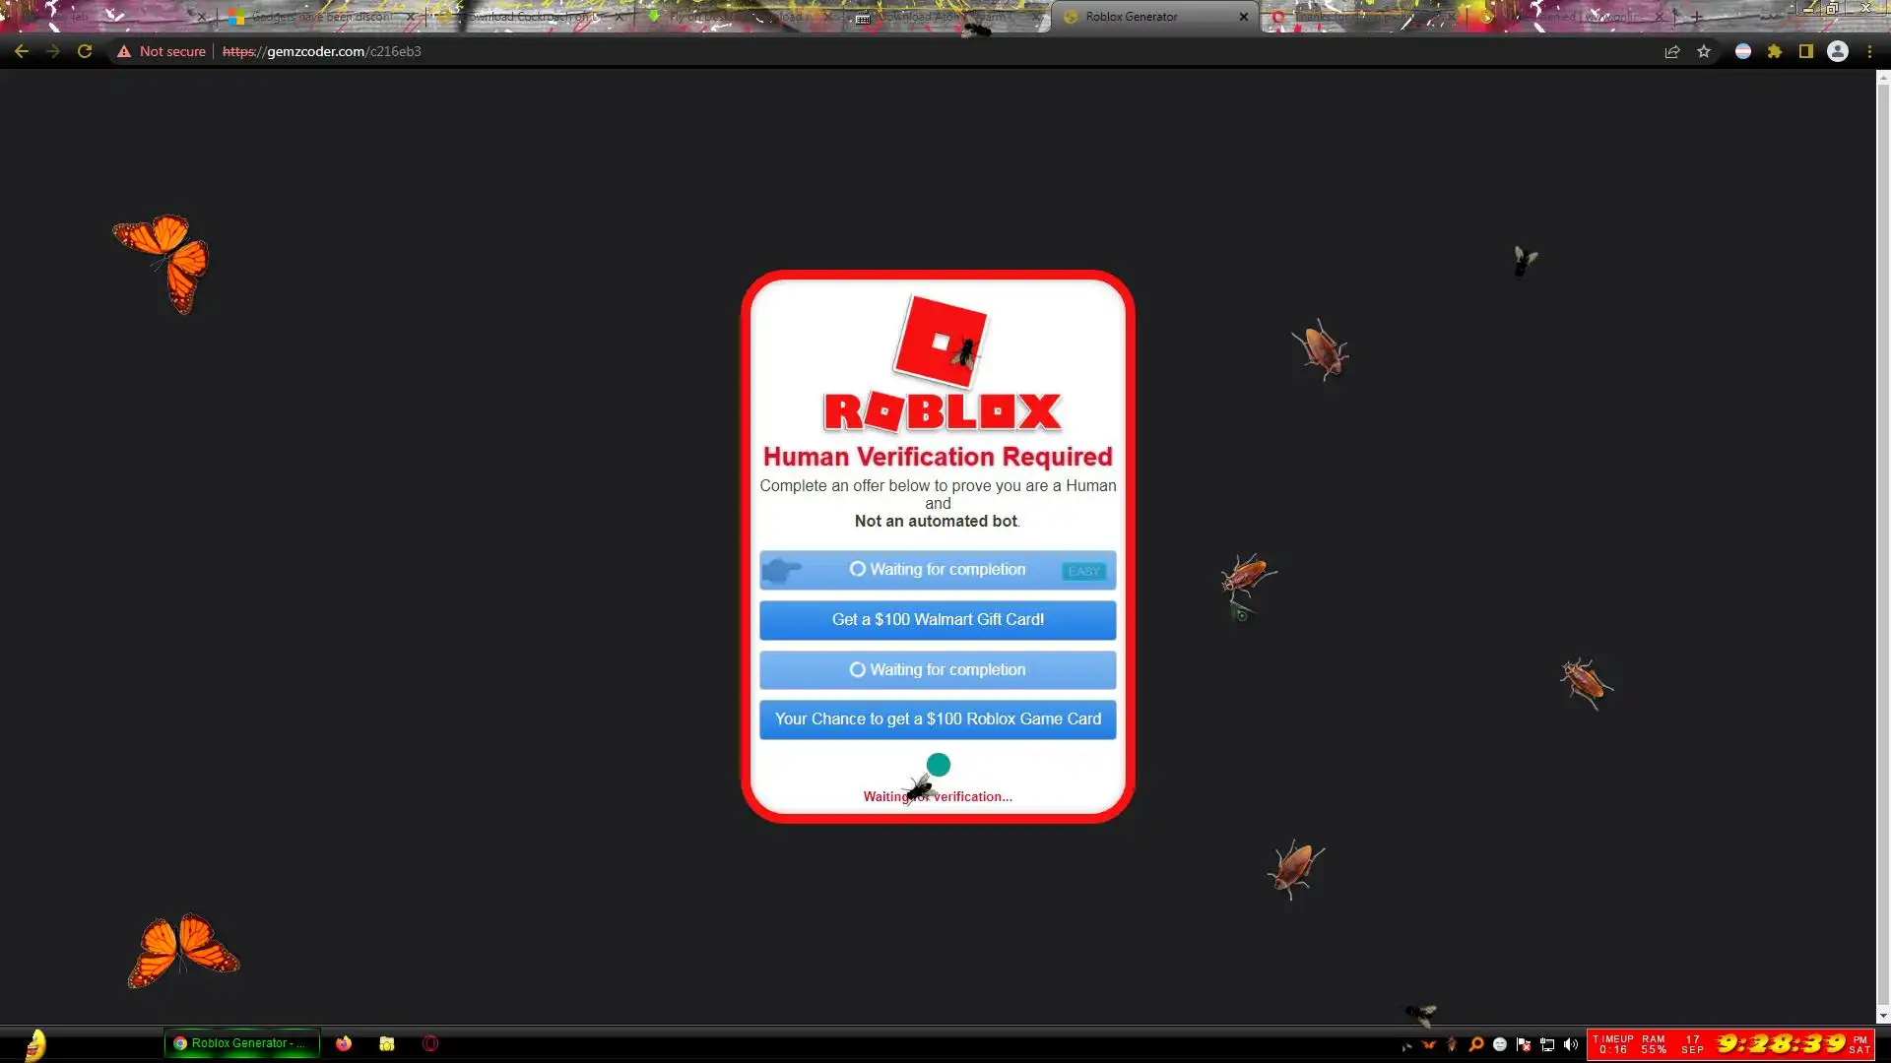This screenshot has height=1063, width=1891.
Task: Click the EASY Waiting for completion offer
Action: pyautogui.click(x=938, y=570)
